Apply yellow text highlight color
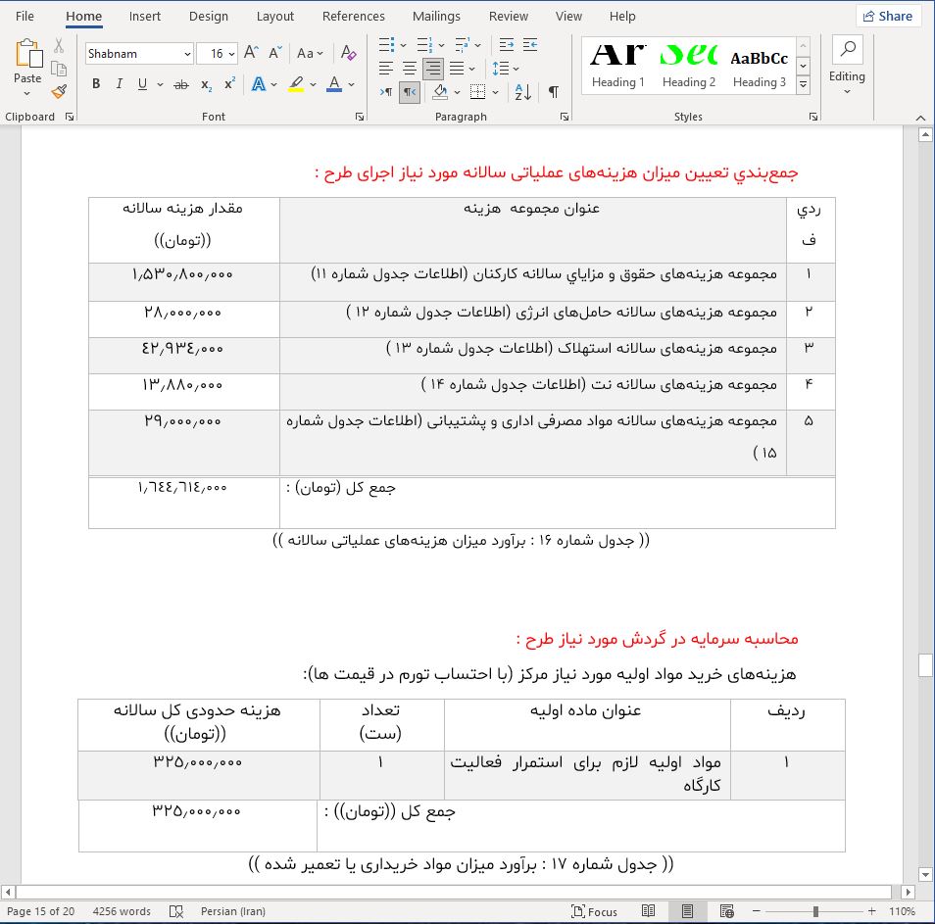 pos(296,84)
